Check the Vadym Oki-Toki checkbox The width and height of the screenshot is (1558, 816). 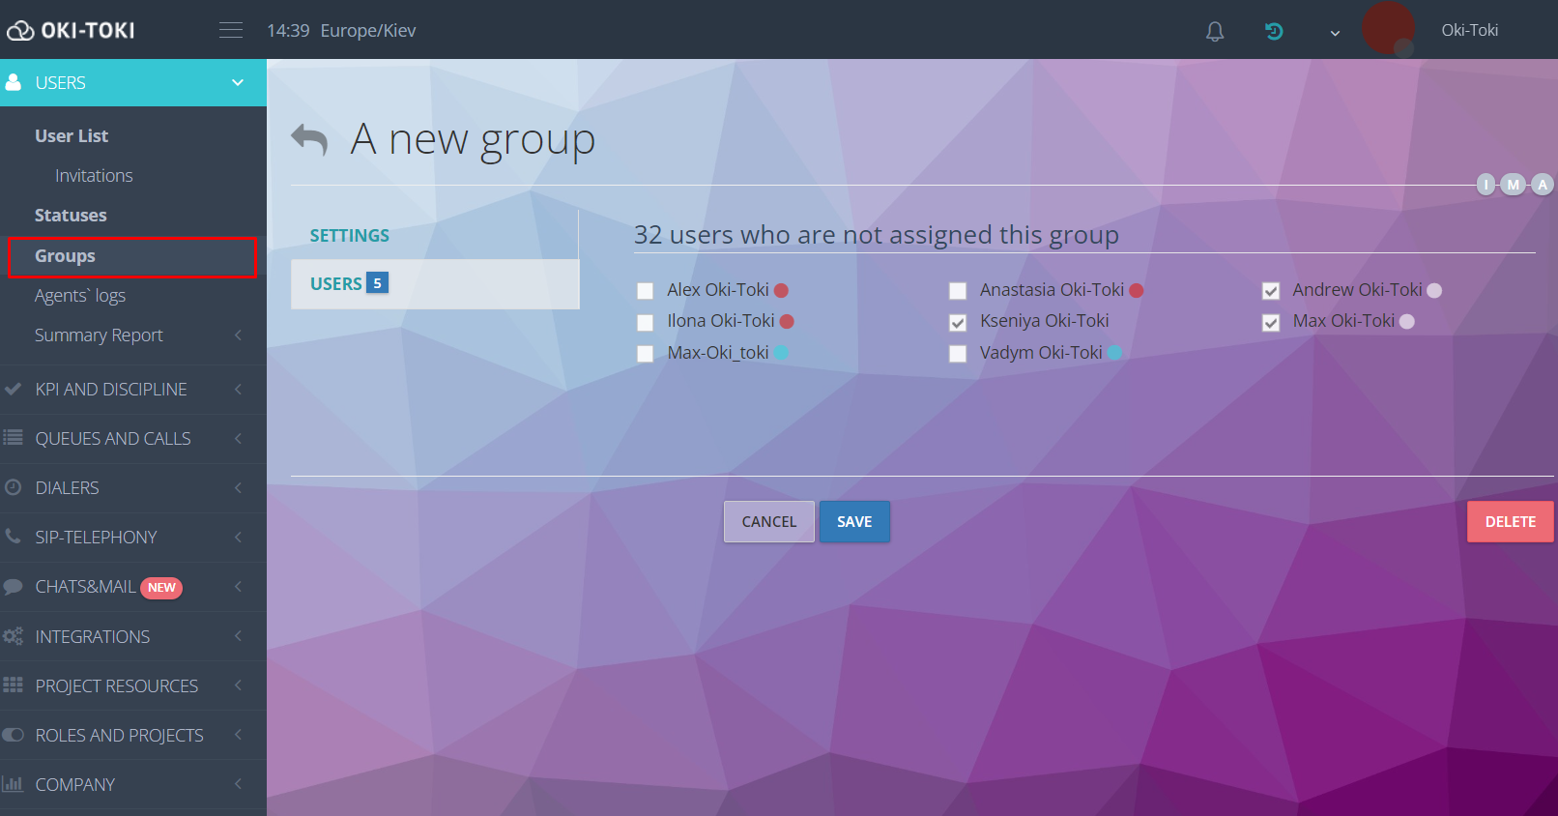(958, 354)
